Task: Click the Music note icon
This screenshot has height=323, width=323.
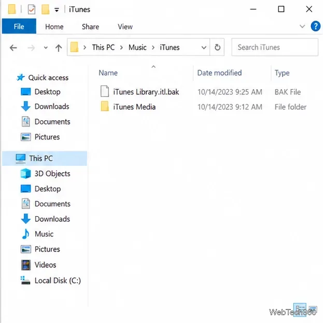Action: [25, 234]
